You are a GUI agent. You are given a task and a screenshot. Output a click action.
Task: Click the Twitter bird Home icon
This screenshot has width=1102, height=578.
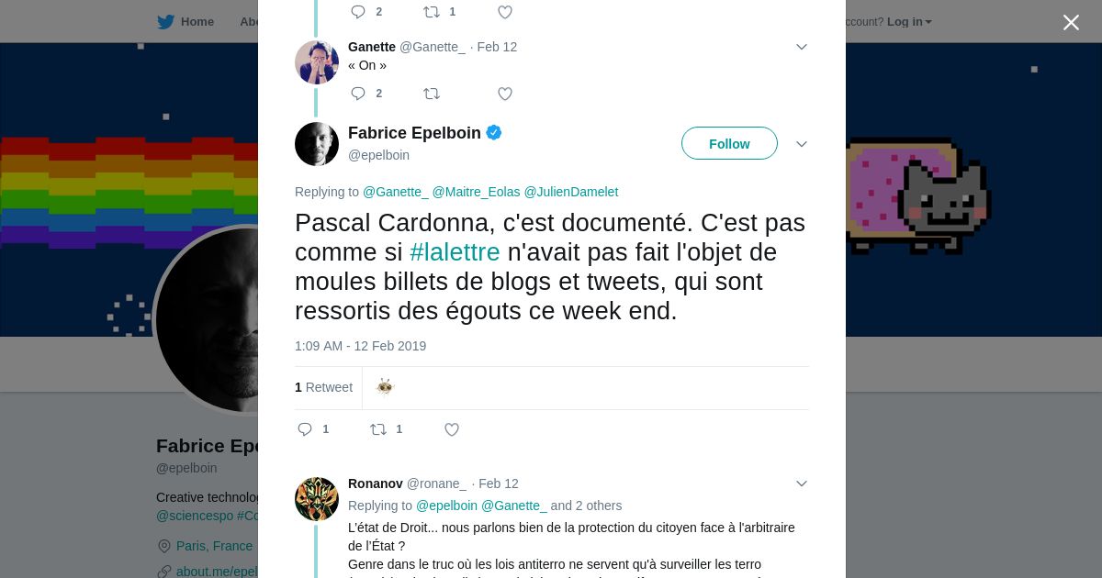coord(166,22)
